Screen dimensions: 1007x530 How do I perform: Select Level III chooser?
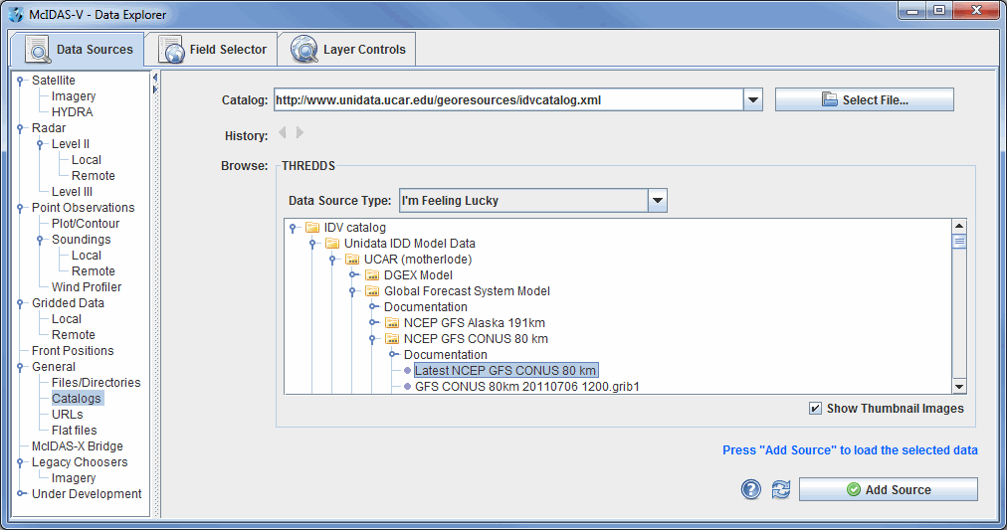(x=72, y=192)
